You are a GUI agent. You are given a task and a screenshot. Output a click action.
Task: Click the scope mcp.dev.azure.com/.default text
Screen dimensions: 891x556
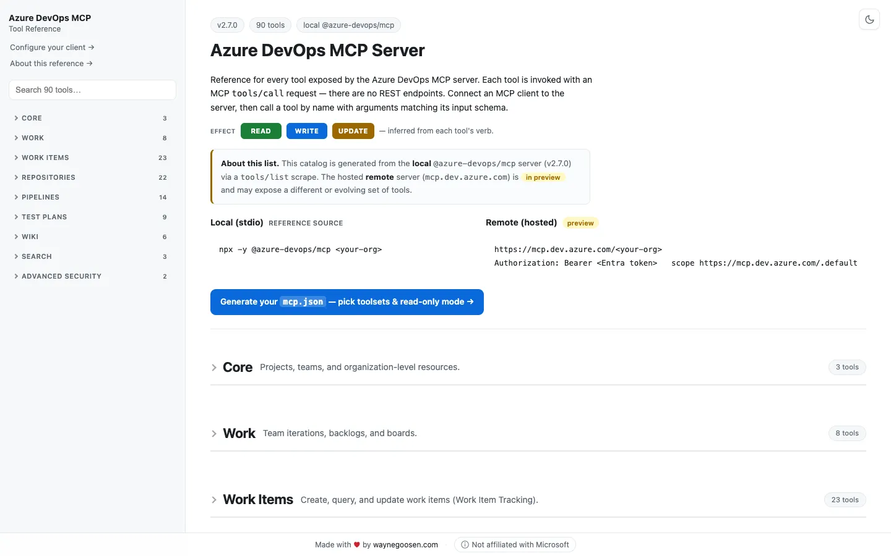click(764, 263)
